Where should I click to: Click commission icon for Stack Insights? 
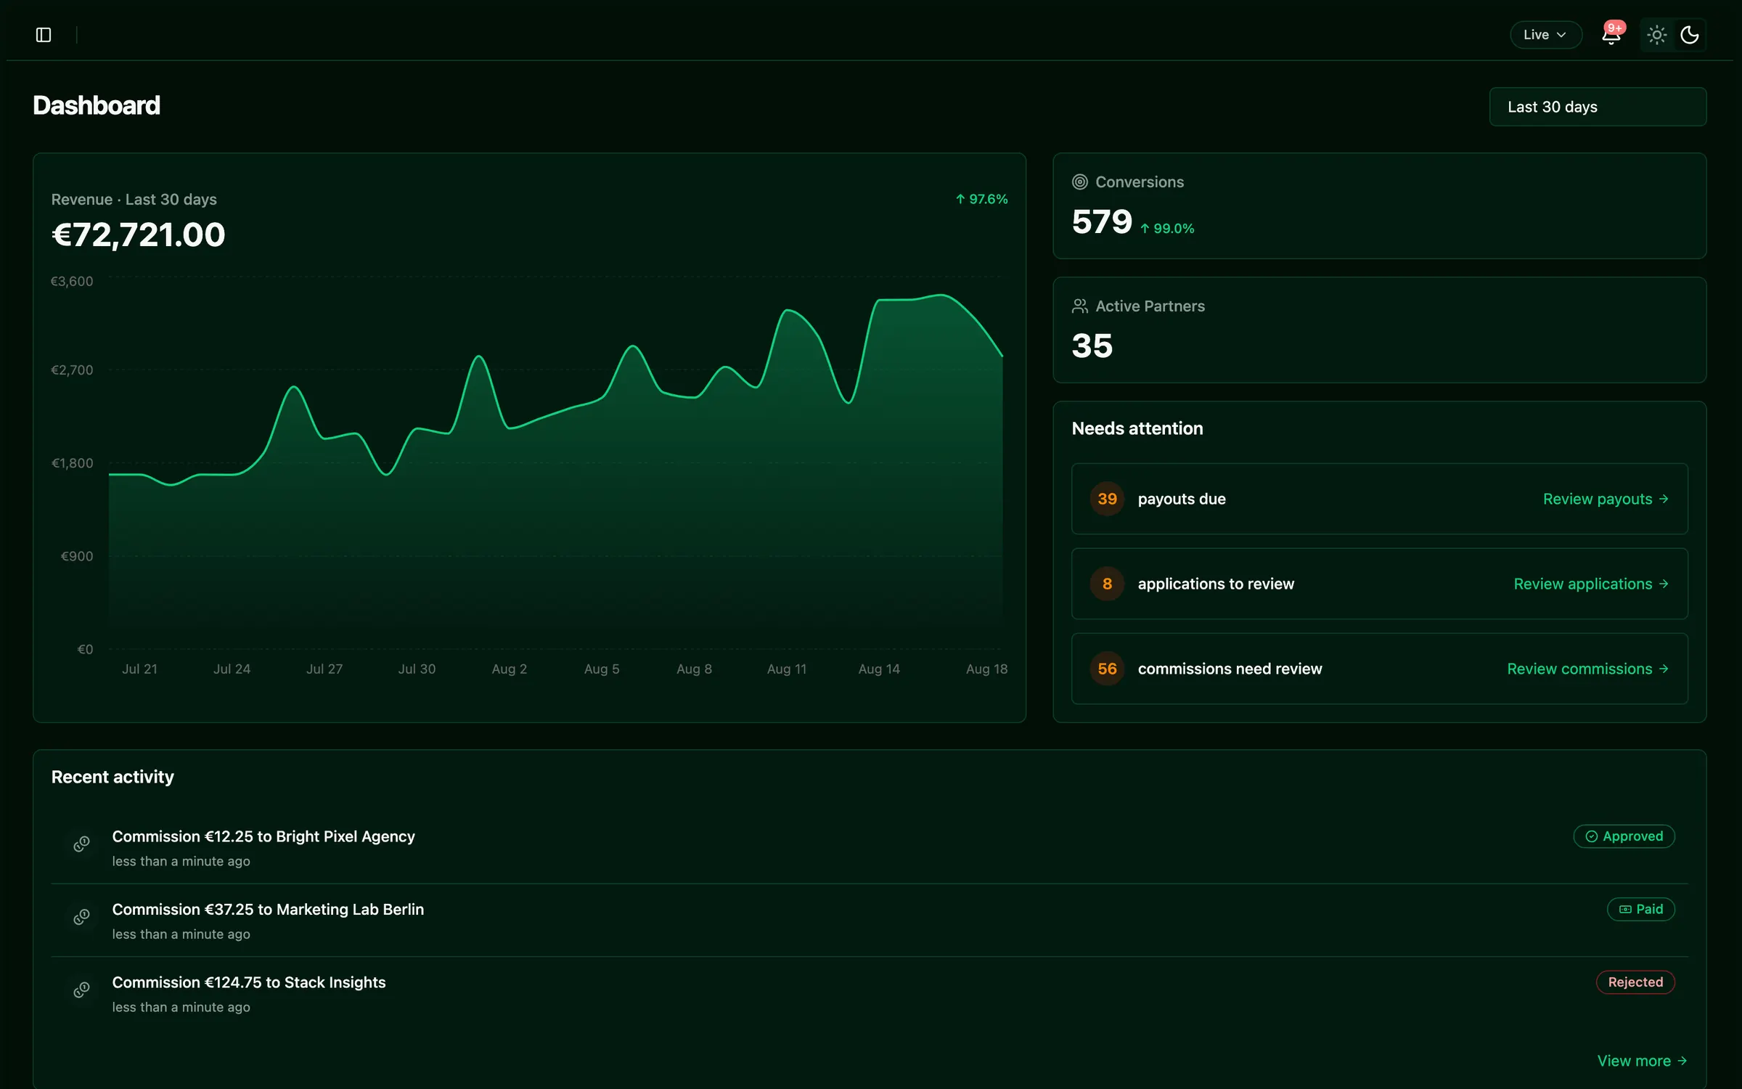click(81, 990)
